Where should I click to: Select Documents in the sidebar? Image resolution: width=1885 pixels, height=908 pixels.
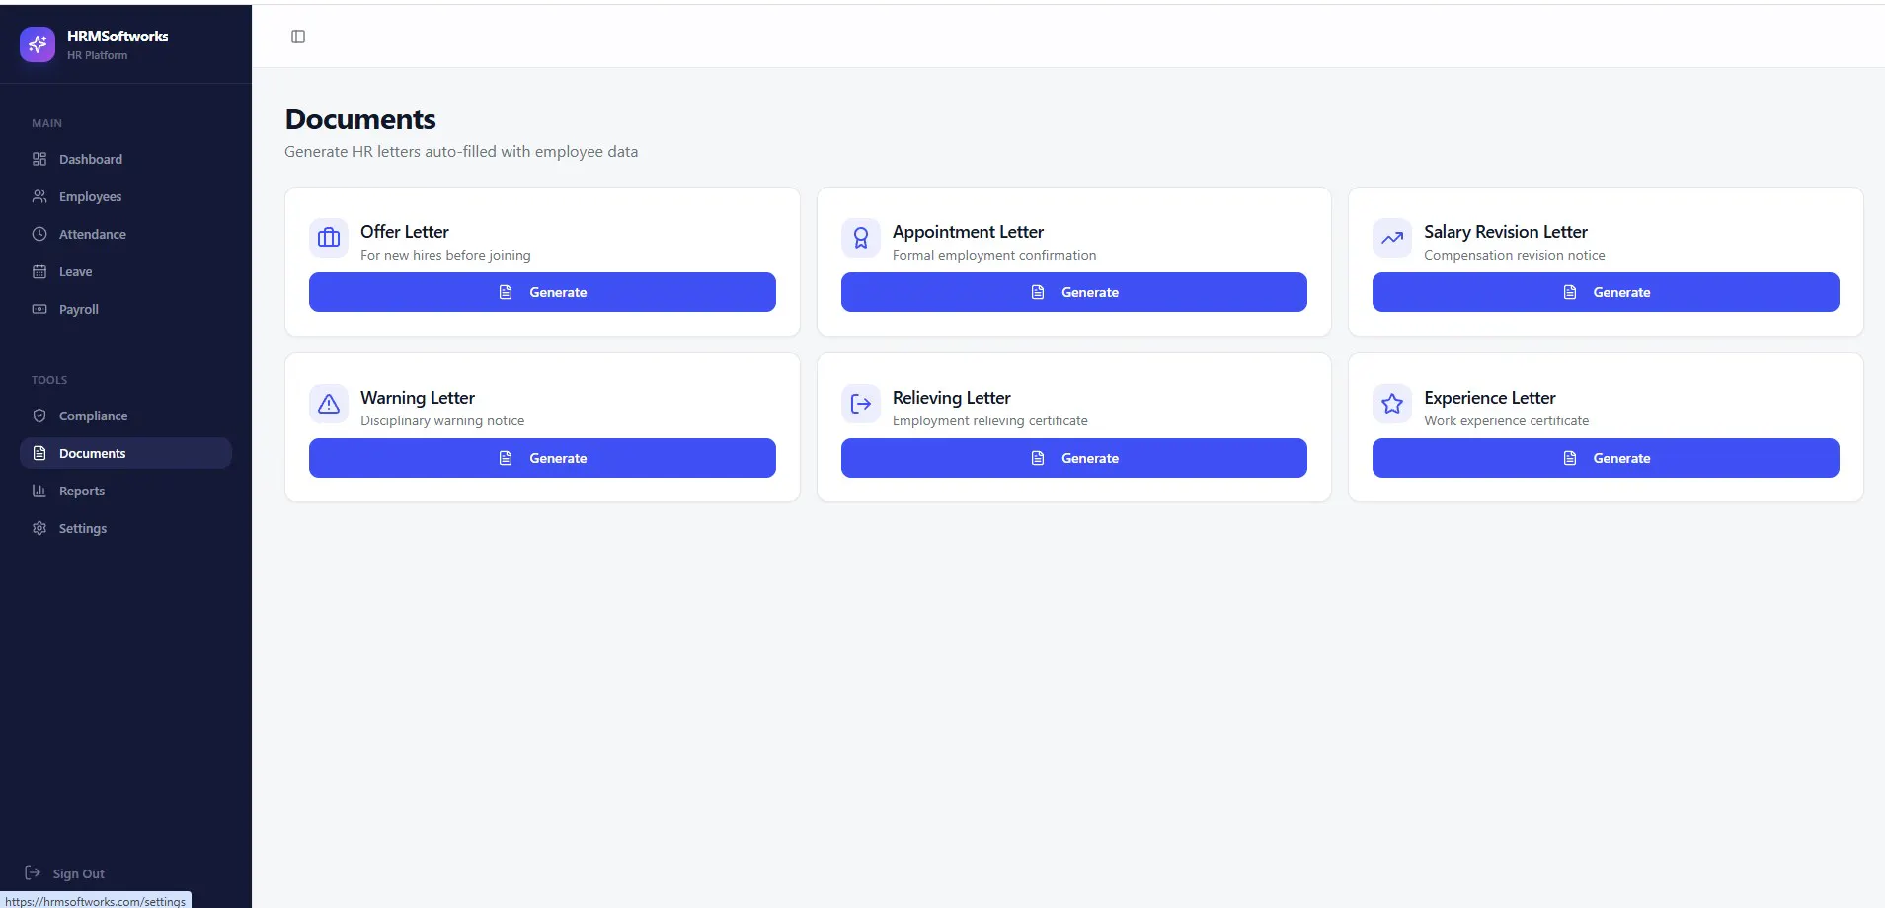(125, 453)
